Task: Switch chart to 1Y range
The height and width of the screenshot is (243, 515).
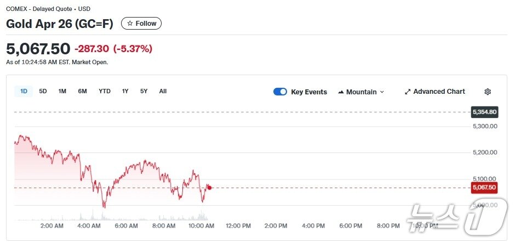Action: click(125, 91)
